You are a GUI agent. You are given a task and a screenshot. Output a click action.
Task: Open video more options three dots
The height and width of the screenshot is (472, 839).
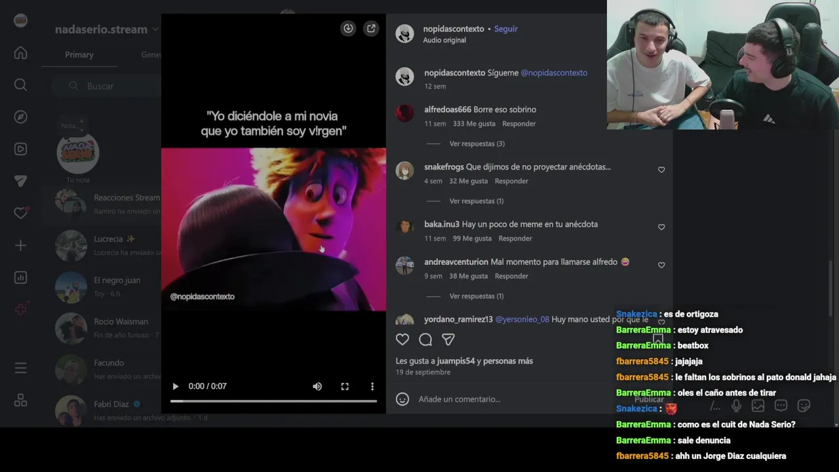point(372,386)
